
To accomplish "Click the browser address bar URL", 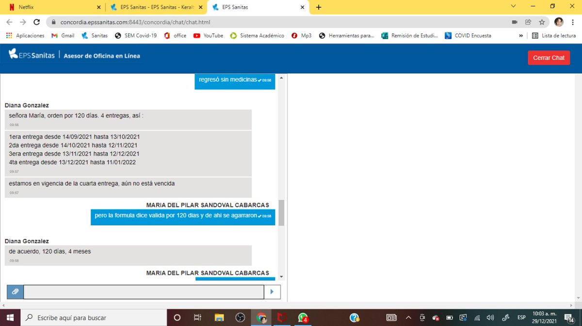I will [135, 22].
